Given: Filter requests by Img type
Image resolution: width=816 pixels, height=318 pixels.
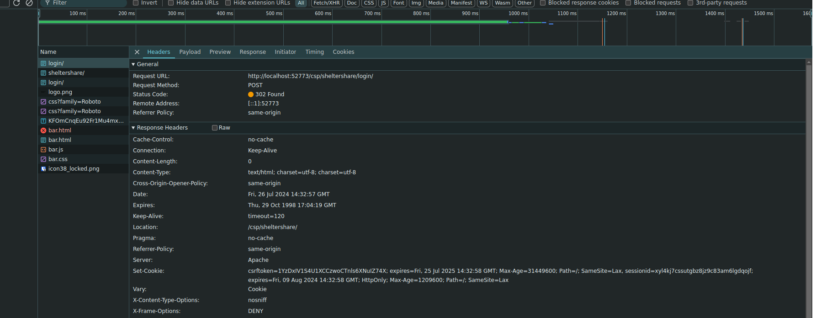Looking at the screenshot, I should pyautogui.click(x=416, y=3).
